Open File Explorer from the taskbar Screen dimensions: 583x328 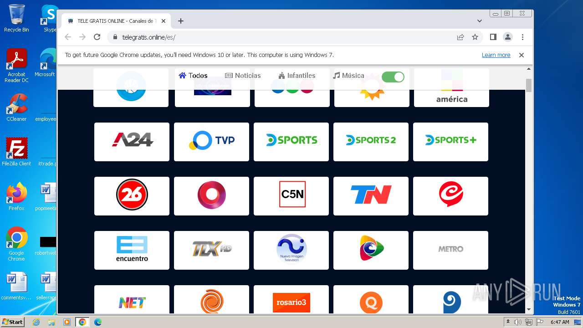click(x=51, y=322)
